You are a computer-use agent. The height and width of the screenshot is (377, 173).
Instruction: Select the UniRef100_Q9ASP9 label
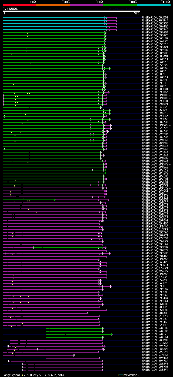155,173
